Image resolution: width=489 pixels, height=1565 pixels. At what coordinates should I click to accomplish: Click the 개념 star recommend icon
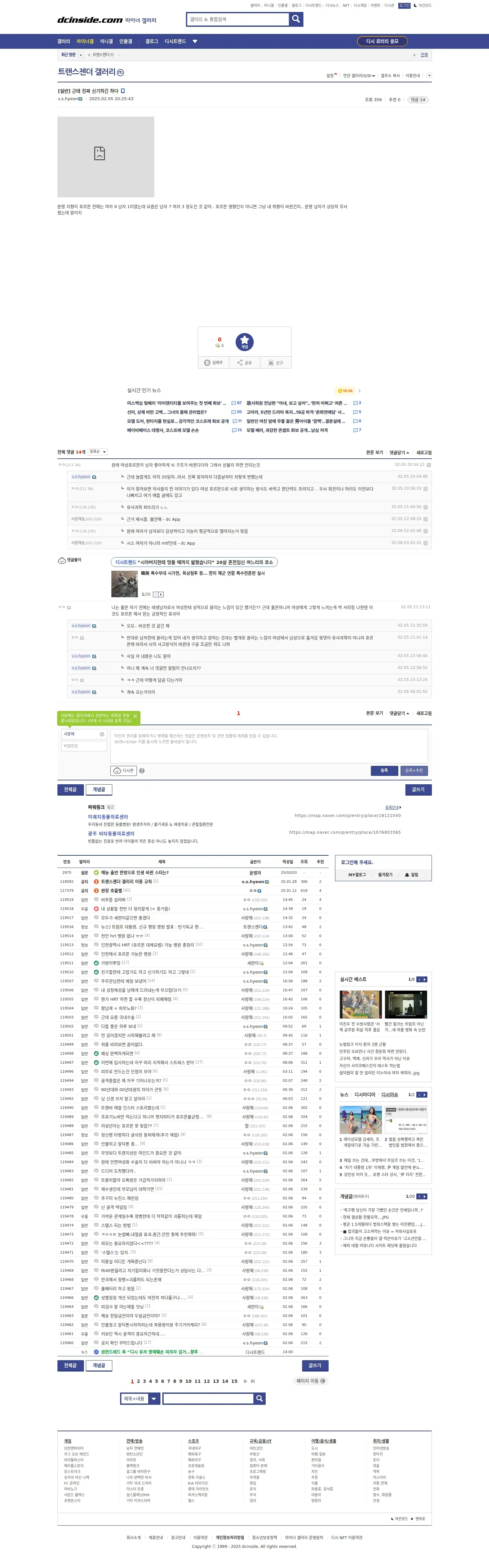coord(244,341)
